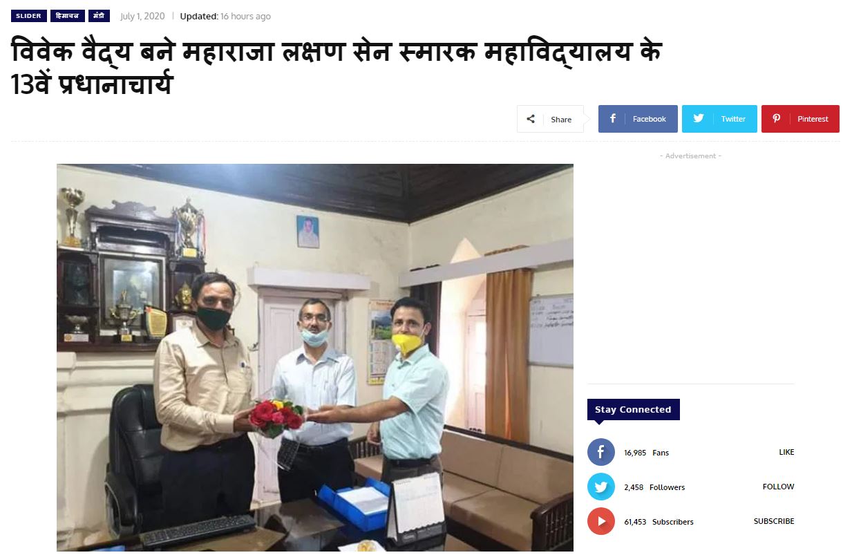Click the share arrow icon
Image resolution: width=852 pixels, height=555 pixels.
click(531, 119)
